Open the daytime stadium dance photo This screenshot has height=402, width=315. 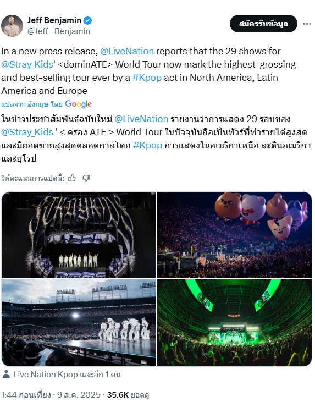[x=79, y=322]
